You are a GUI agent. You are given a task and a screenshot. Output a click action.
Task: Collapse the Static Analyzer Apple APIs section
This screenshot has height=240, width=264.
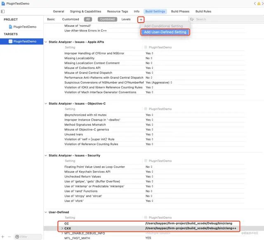point(46,42)
